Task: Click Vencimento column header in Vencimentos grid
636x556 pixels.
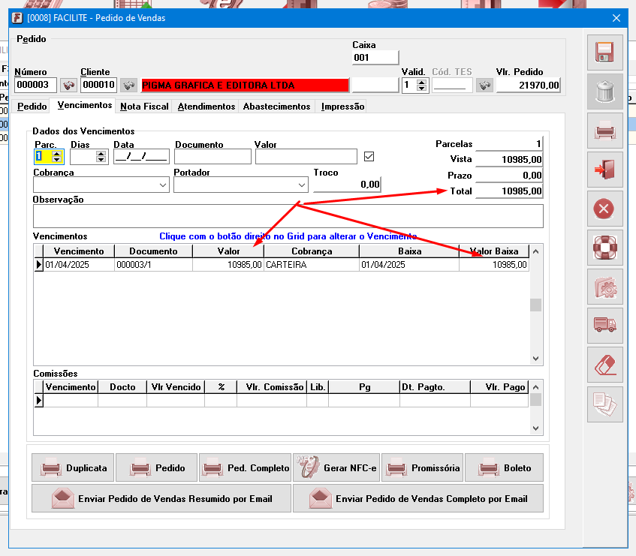Action: [x=79, y=251]
